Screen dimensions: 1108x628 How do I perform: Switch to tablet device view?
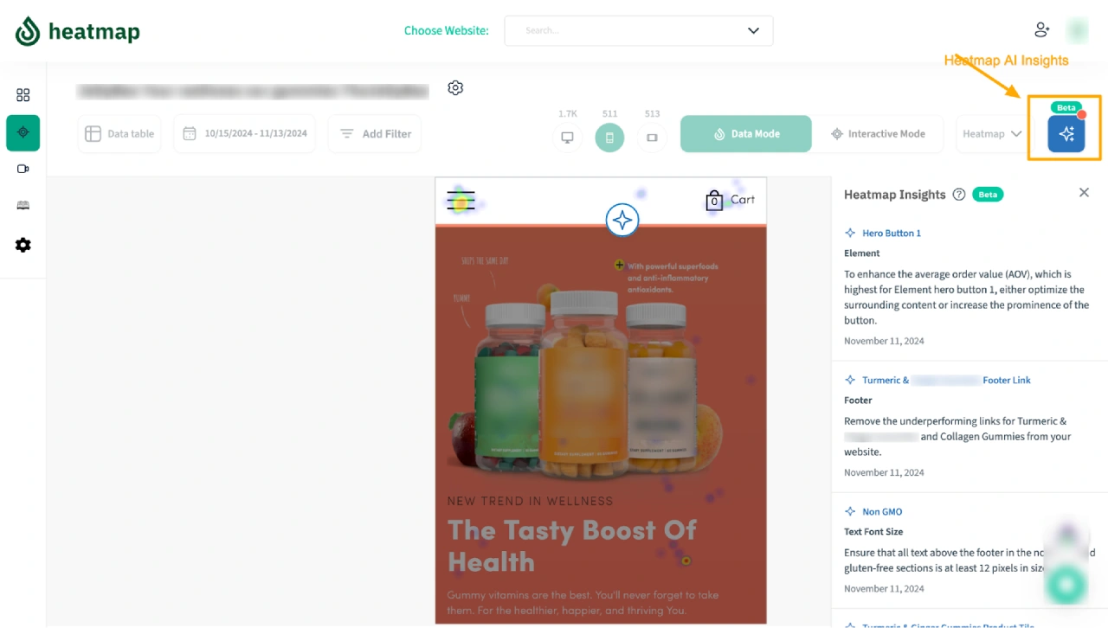(x=652, y=138)
